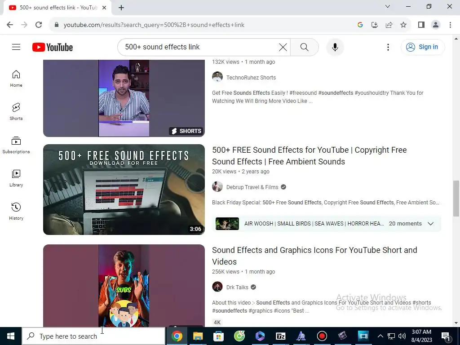This screenshot has width=460, height=345.
Task: Go to Home in sidebar
Action: coord(16,79)
